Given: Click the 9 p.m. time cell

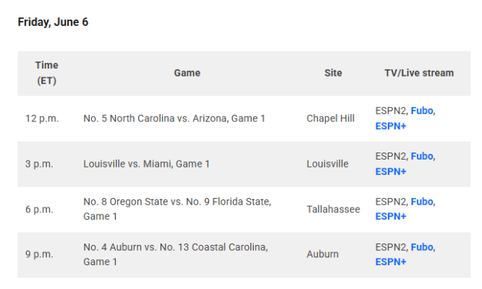Looking at the screenshot, I should [39, 254].
